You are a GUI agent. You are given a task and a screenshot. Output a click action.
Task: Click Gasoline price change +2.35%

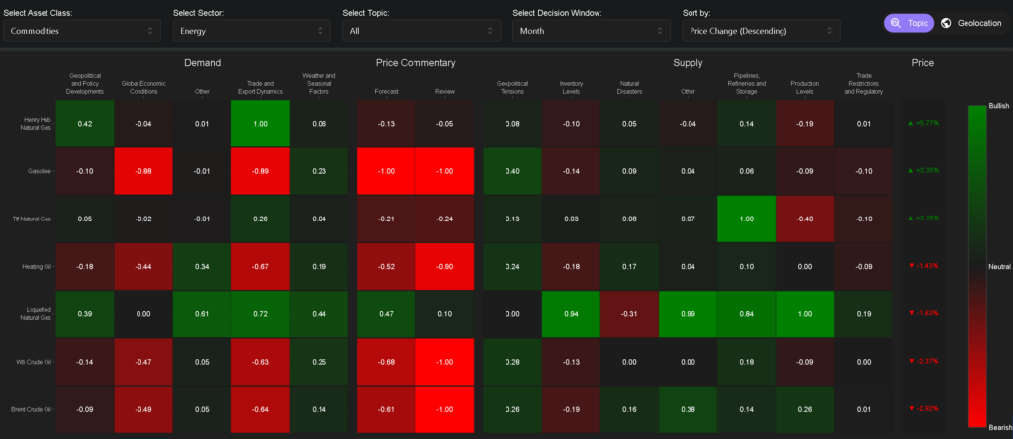[x=923, y=170]
